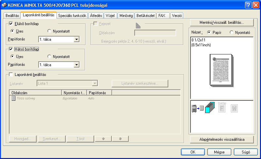This screenshot has width=261, height=159.
Task: Click the Fejezet chapter page icon
Action: click(138, 25)
